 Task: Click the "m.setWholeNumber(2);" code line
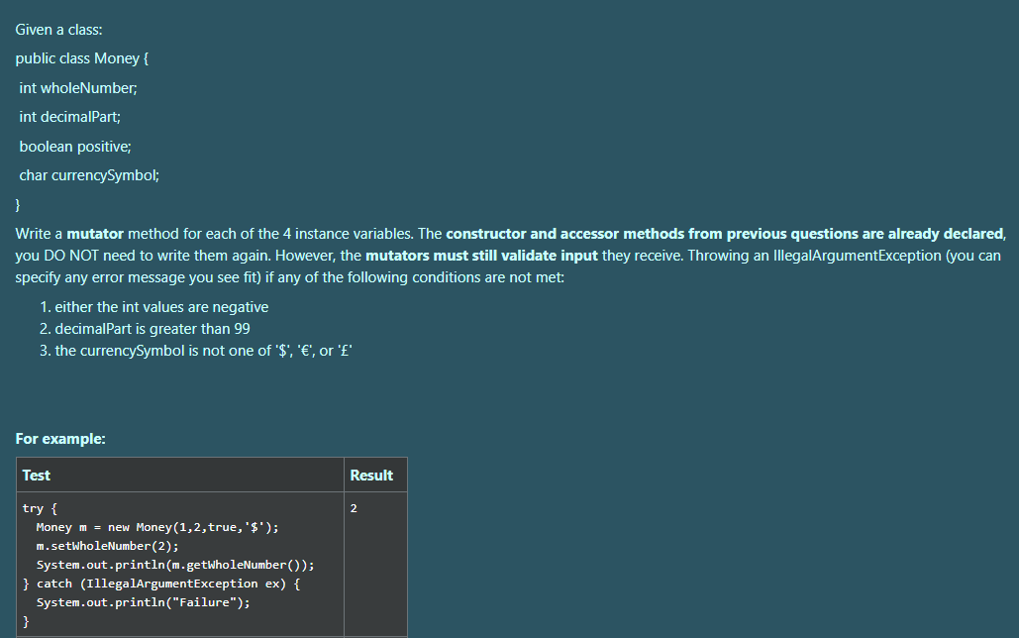[x=107, y=546]
